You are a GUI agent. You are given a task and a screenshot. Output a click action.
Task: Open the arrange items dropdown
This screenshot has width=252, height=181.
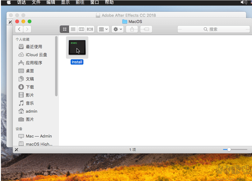pos(103,29)
